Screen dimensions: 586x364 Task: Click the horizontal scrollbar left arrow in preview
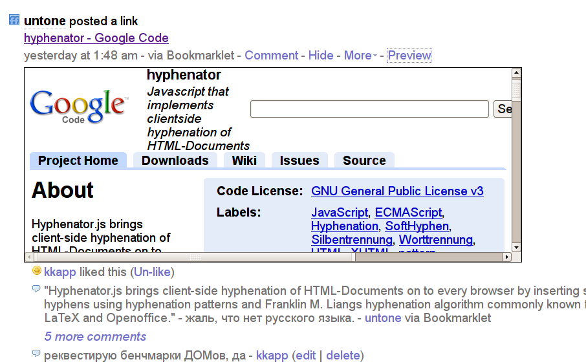tap(29, 257)
